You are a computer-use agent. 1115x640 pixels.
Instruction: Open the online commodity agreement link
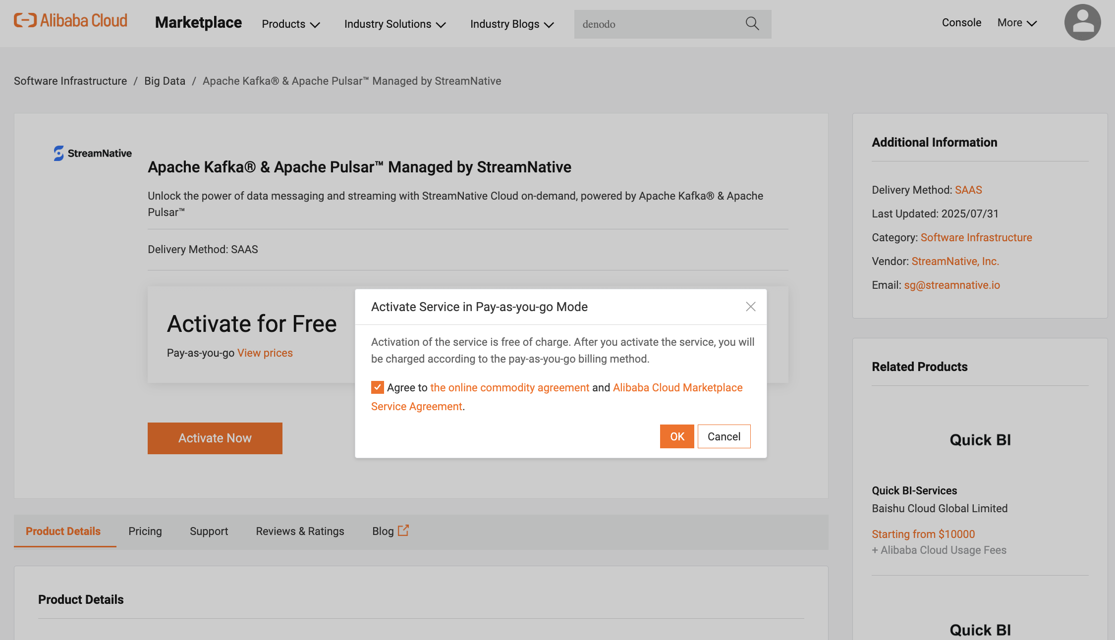click(x=510, y=387)
